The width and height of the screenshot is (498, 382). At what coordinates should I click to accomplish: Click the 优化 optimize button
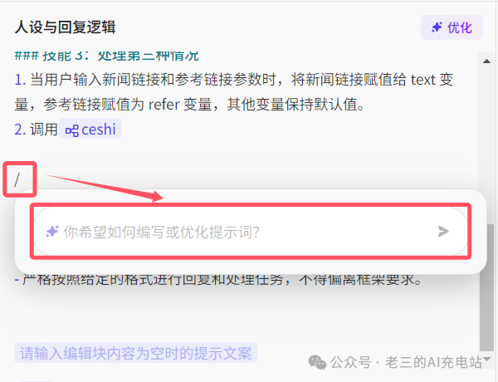[452, 27]
